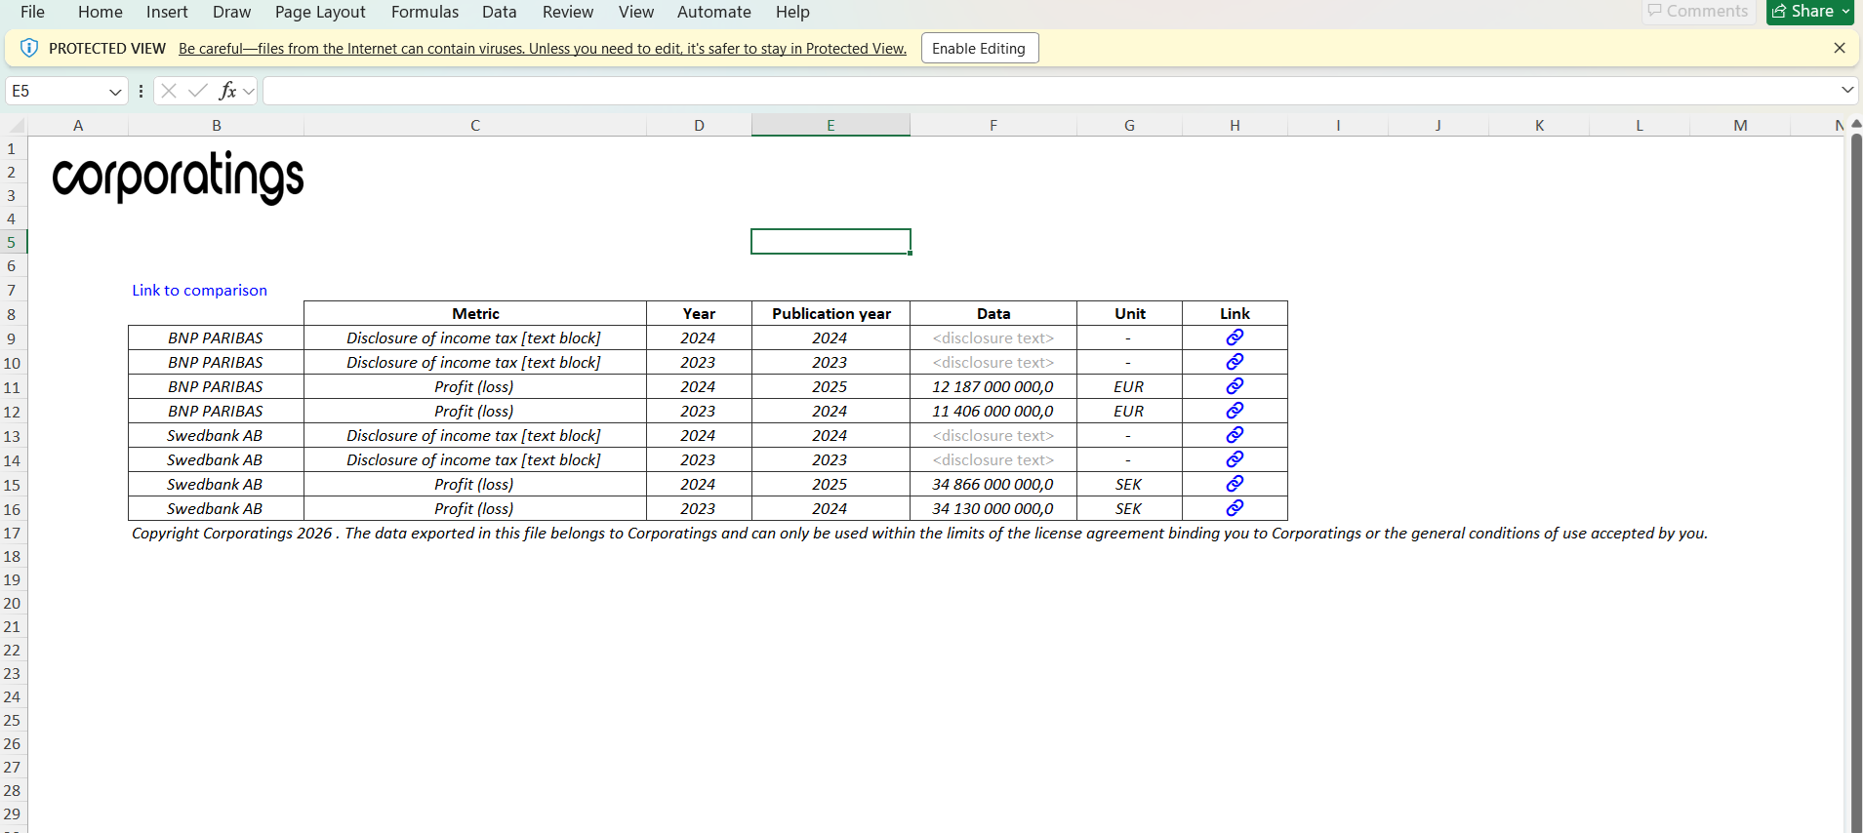
Task: Open the Name Box dropdown arrow
Action: (115, 92)
